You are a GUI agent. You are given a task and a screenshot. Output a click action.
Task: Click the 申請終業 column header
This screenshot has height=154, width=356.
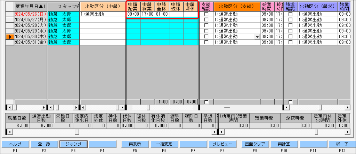tap(148, 7)
